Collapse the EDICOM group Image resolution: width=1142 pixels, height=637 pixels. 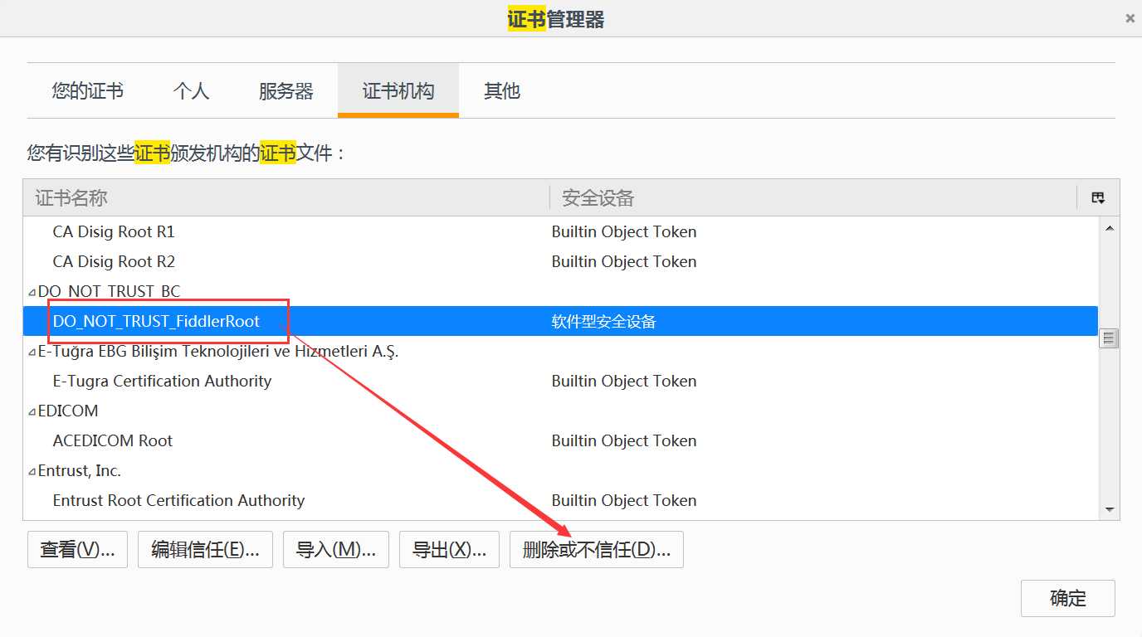pyautogui.click(x=32, y=411)
